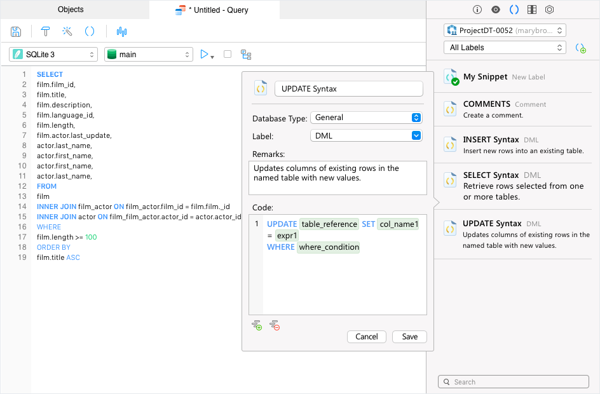Open the Explain plan chart icon
This screenshot has height=394, width=600.
121,31
